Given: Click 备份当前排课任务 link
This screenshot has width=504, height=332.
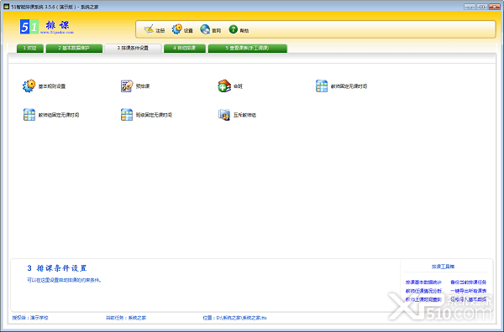Looking at the screenshot, I should [469, 283].
